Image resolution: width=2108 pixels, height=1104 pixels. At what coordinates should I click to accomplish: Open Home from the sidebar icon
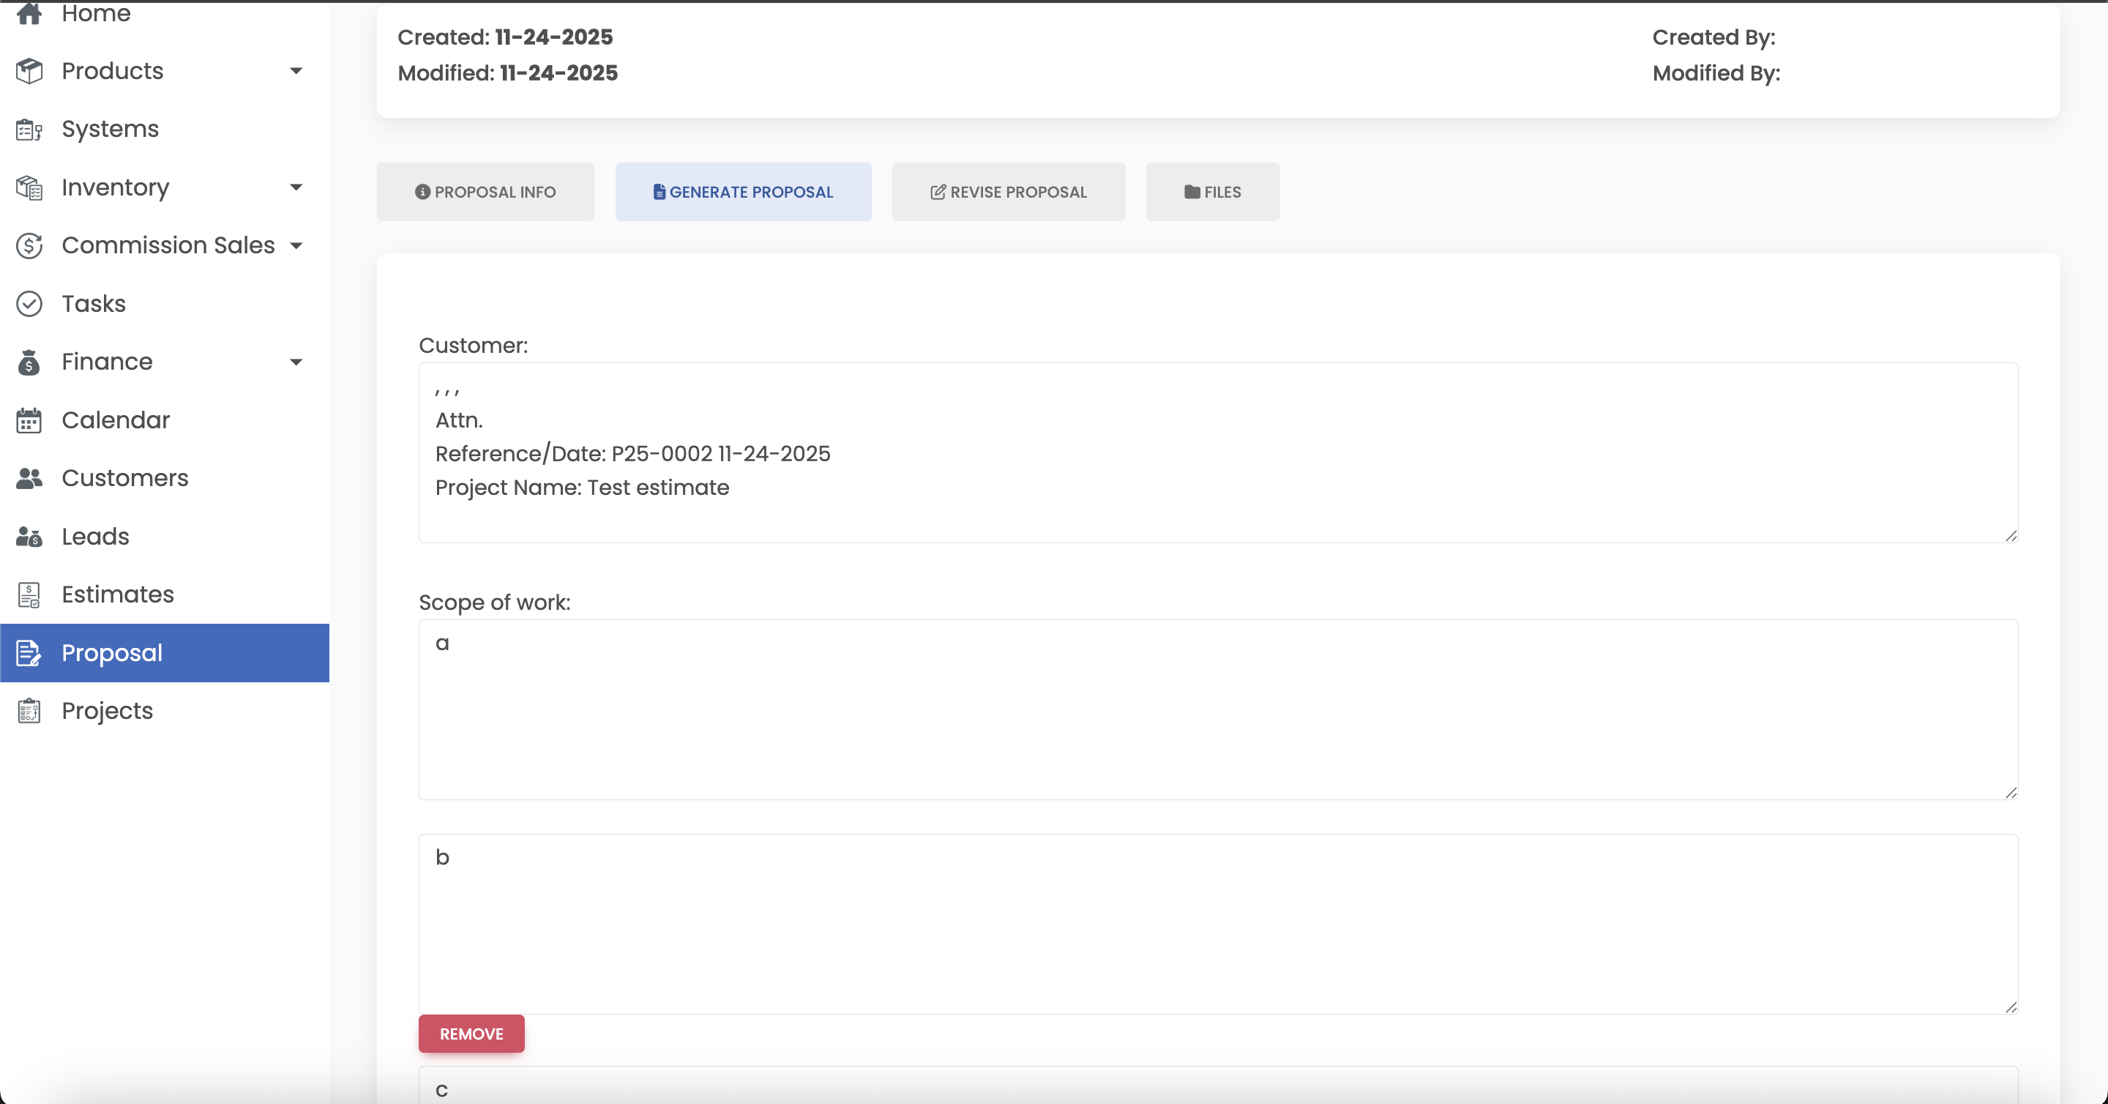[29, 14]
